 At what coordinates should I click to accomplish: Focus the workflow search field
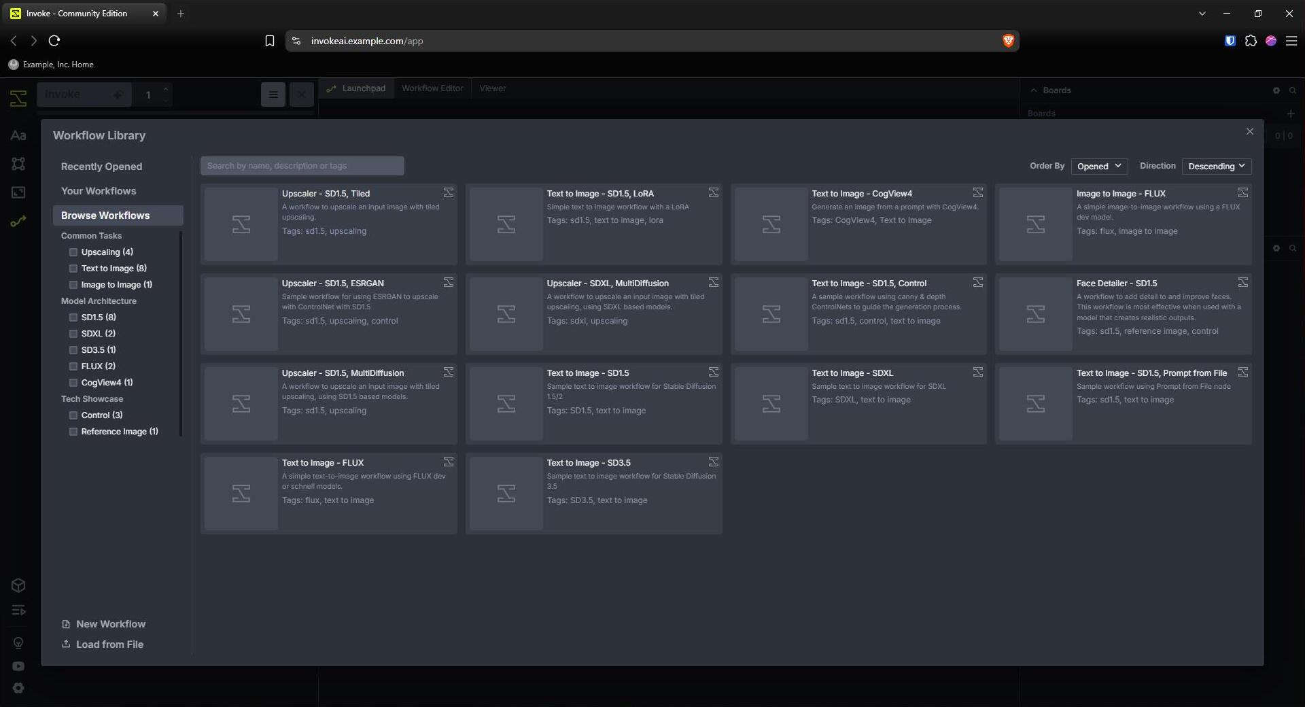point(302,166)
